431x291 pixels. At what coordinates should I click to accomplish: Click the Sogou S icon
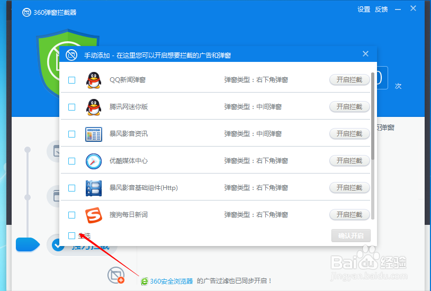click(94, 215)
